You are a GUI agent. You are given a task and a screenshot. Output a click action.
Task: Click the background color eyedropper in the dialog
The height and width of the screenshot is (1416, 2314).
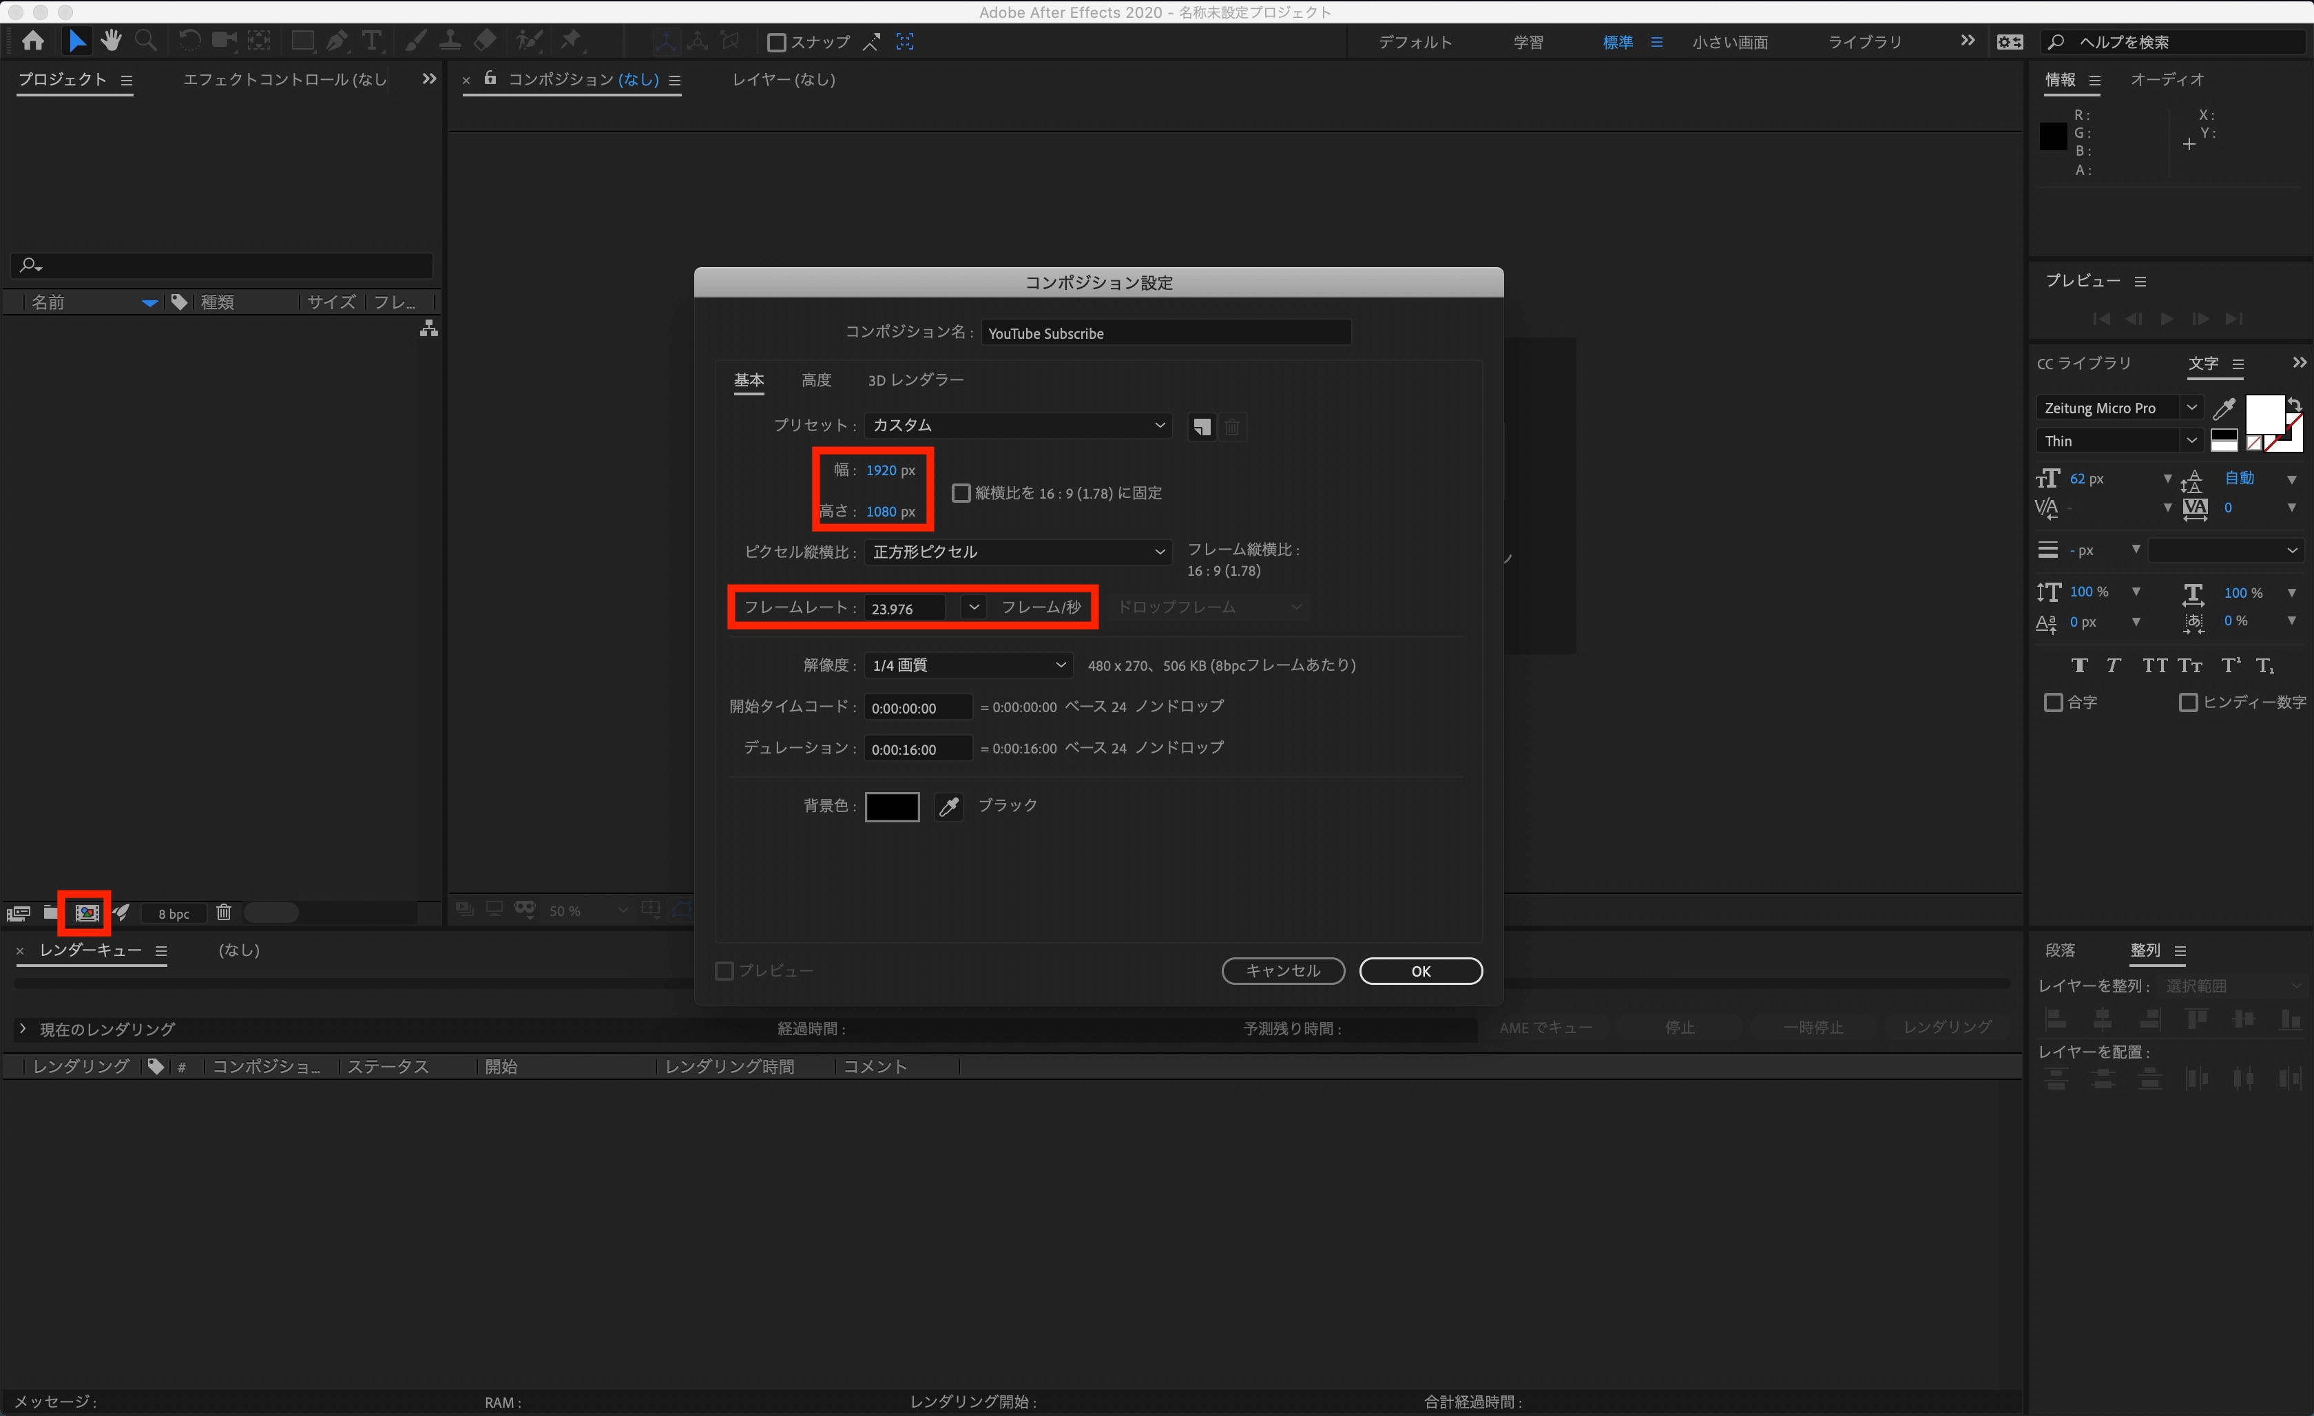(x=948, y=806)
